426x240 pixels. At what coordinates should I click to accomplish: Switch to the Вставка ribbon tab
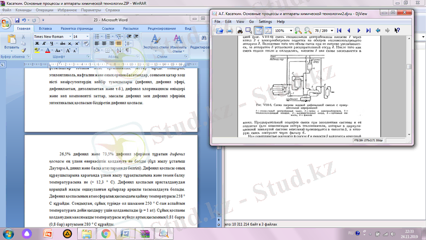pos(45,28)
